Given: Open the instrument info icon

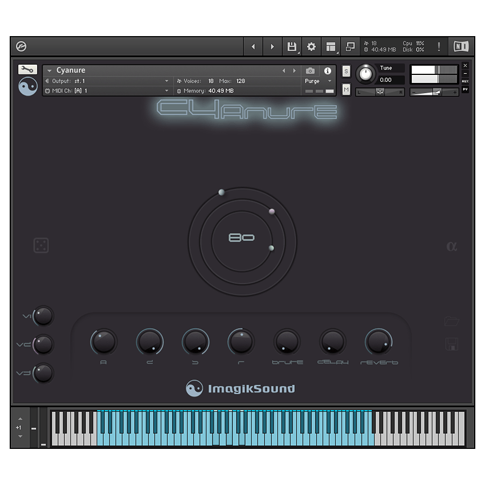Looking at the screenshot, I should coord(327,71).
